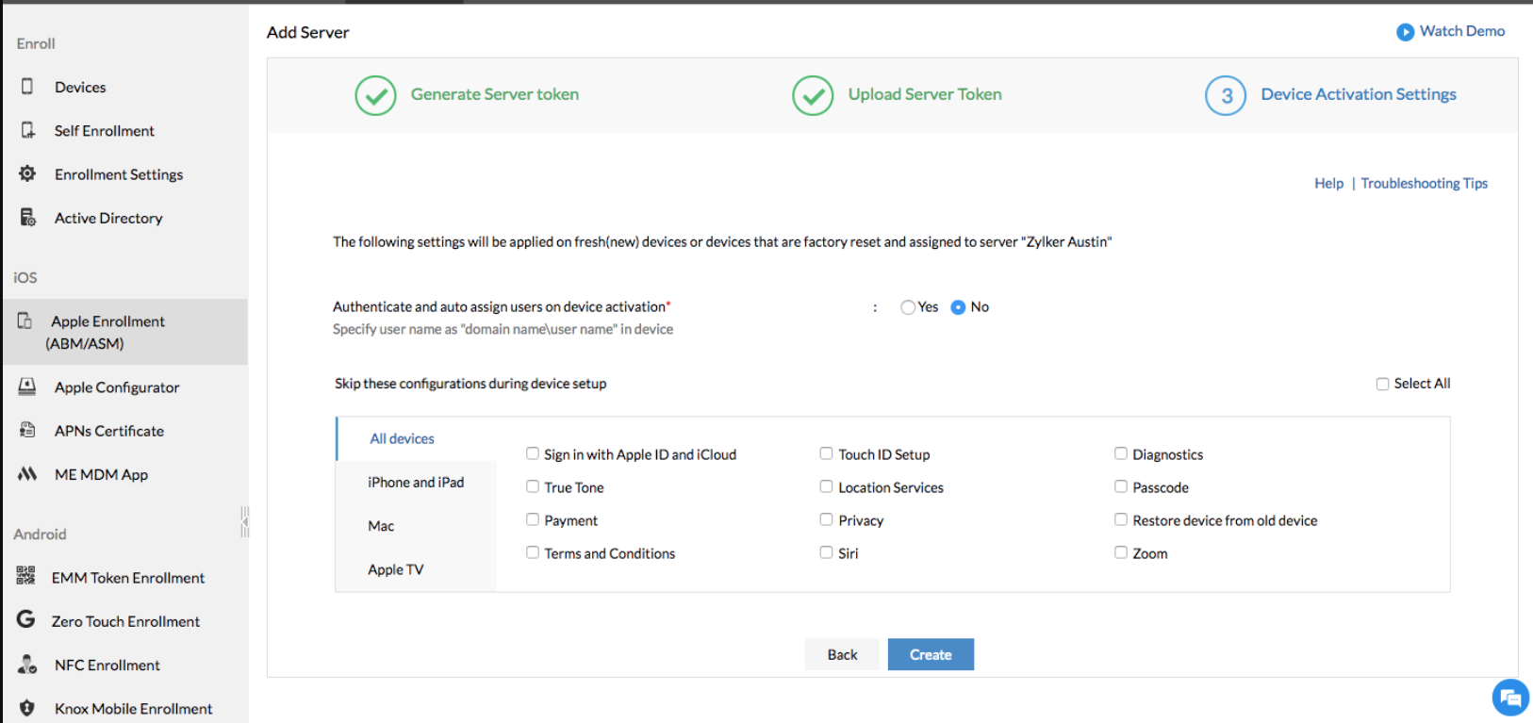Open the chat support bubble icon
Image resolution: width=1533 pixels, height=723 pixels.
[1509, 698]
